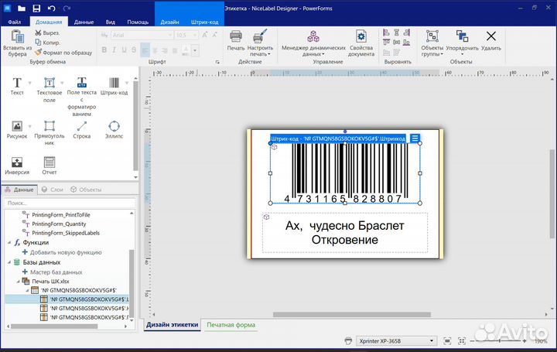The width and height of the screenshot is (557, 352).
Task: Switch to Данные ribbon tab
Action: point(84,22)
